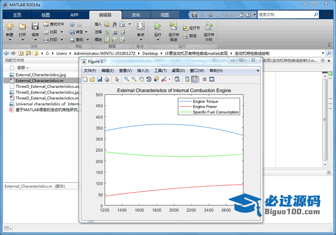This screenshot has height=235, width=336.
Task: Toggle the Insert Colorbar button
Action: (x=187, y=79)
